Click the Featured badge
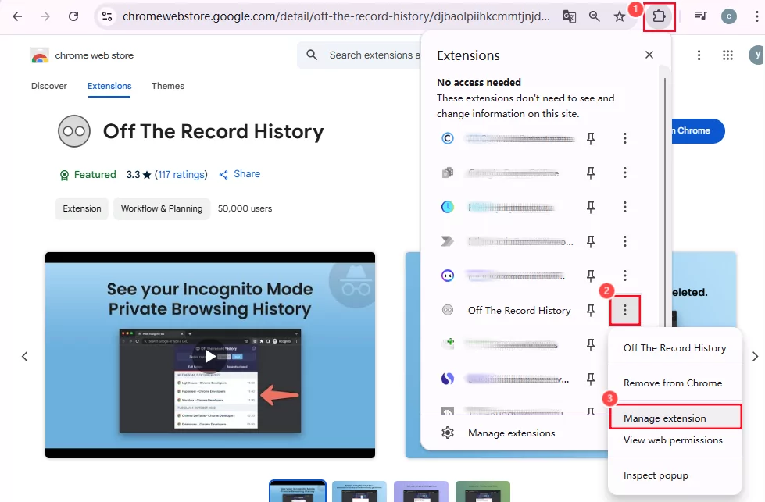Viewport: 765px width, 502px height. [88, 174]
